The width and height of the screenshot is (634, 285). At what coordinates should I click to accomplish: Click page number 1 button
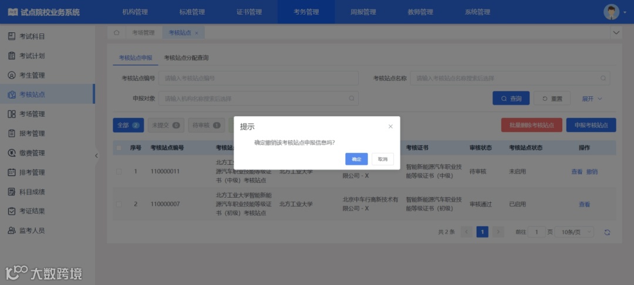tap(483, 232)
